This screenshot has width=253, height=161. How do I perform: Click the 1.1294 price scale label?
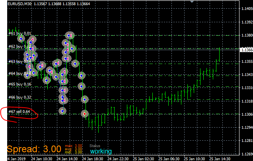tap(247, 128)
